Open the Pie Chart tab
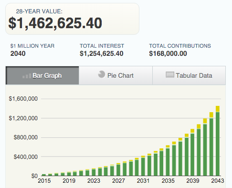The height and width of the screenshot is (188, 232). point(116,75)
